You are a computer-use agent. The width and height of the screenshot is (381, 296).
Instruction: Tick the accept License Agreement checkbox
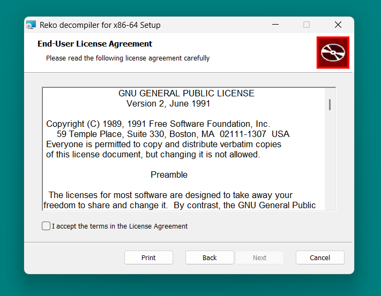tap(46, 226)
